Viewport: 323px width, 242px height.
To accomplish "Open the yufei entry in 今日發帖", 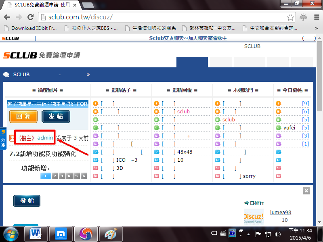I will (x=289, y=127).
